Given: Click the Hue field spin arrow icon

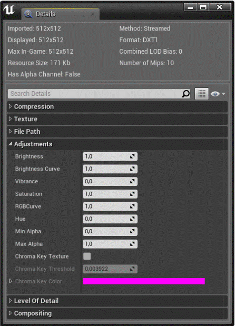Looking at the screenshot, I should [x=132, y=219].
